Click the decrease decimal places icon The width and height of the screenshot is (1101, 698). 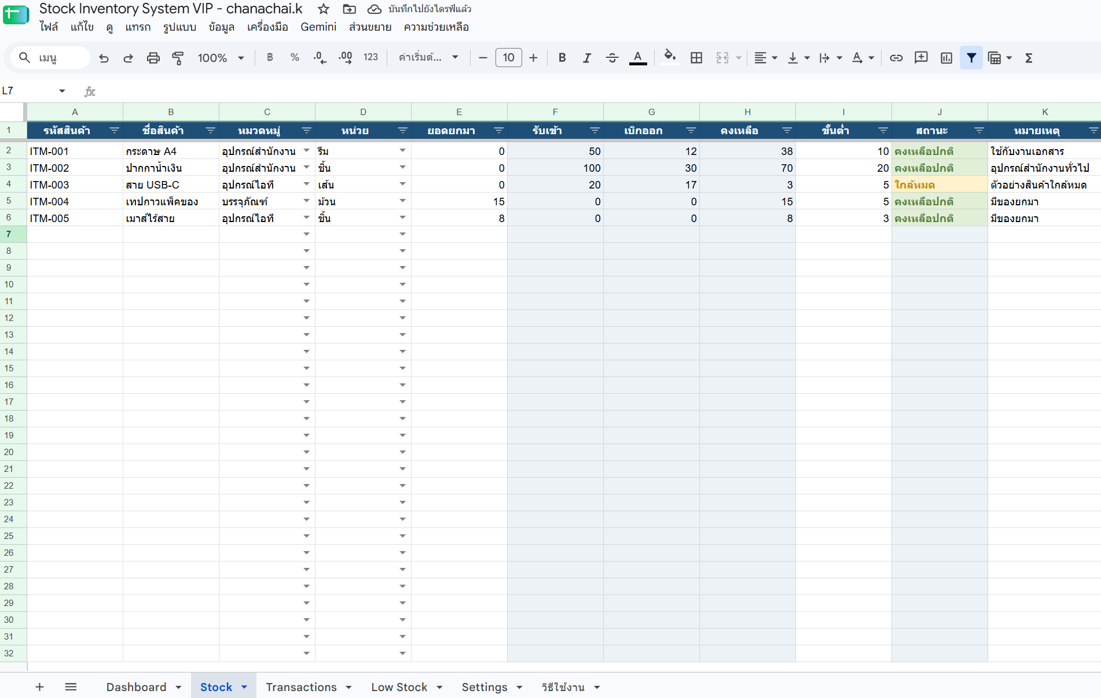(320, 57)
